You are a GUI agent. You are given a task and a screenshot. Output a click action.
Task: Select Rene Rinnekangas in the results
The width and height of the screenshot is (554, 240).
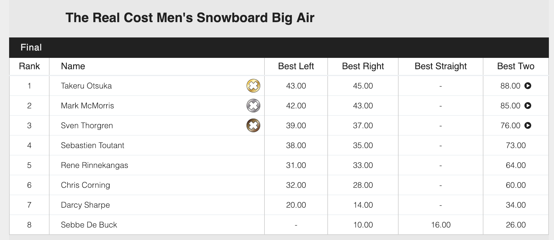click(95, 165)
